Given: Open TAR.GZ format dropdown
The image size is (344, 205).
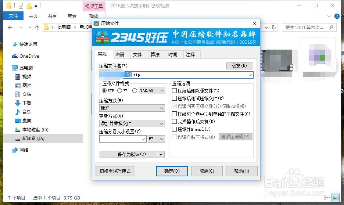Looking at the screenshot, I should pyautogui.click(x=152, y=90).
